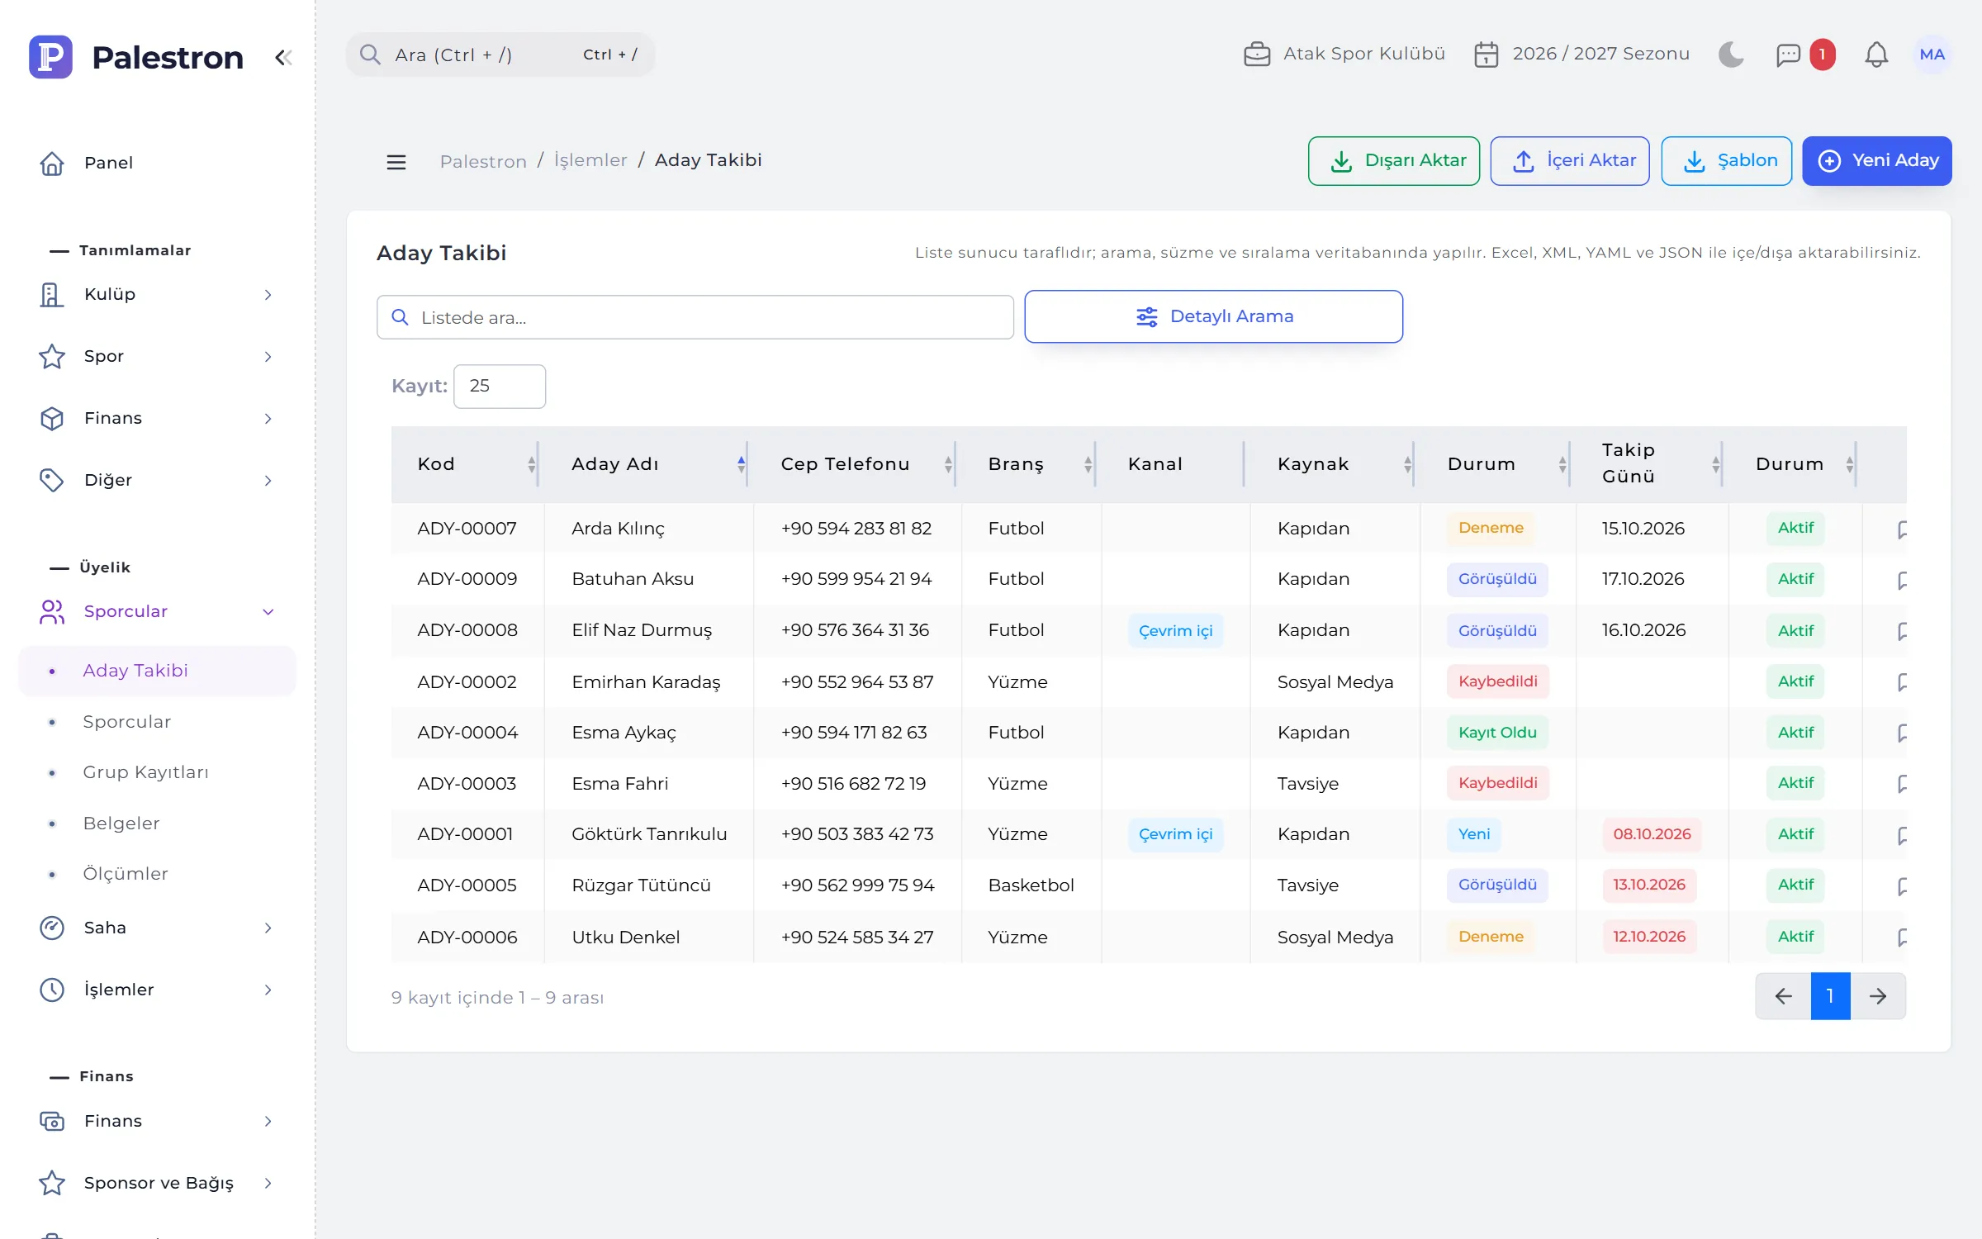Toggle dark mode with the moon icon

(1731, 55)
